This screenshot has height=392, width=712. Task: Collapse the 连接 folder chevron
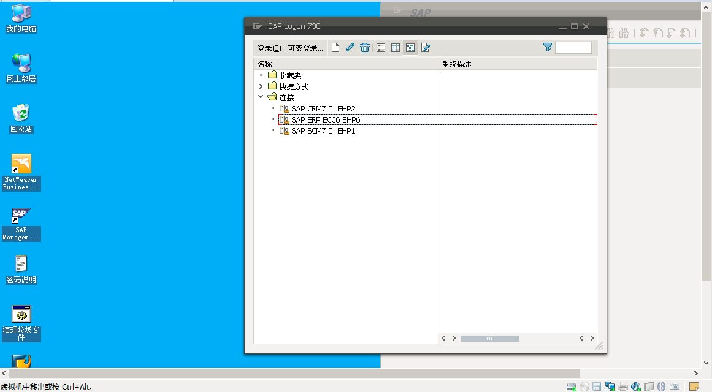[261, 97]
